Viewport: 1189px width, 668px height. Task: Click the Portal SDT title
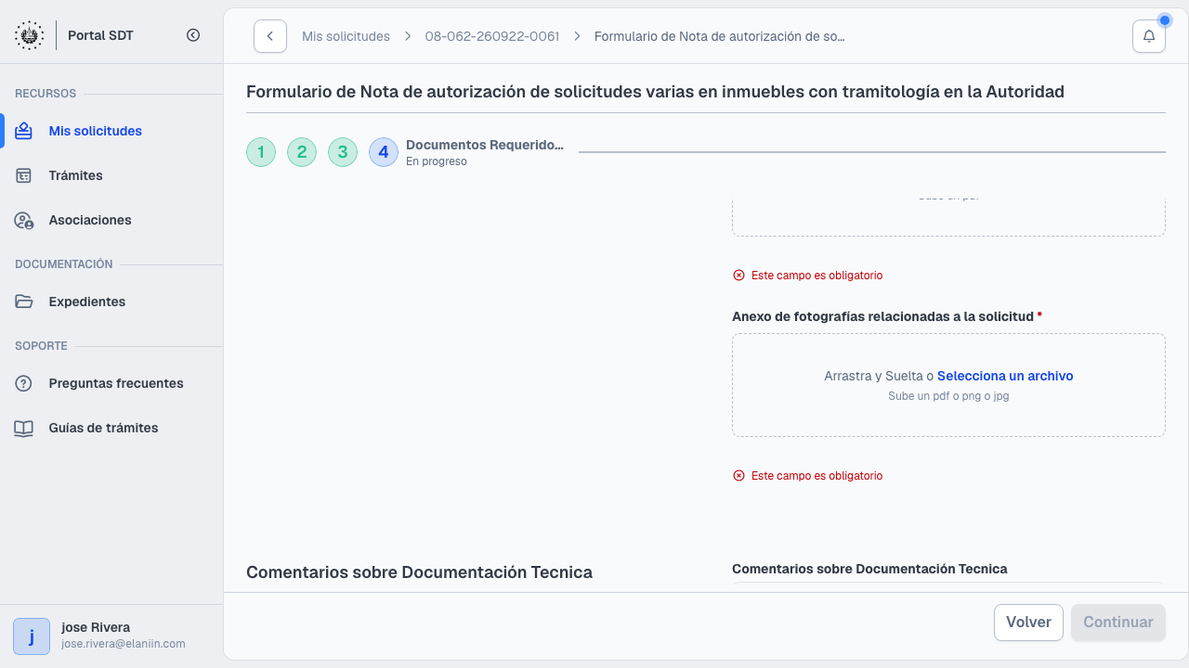click(x=101, y=35)
